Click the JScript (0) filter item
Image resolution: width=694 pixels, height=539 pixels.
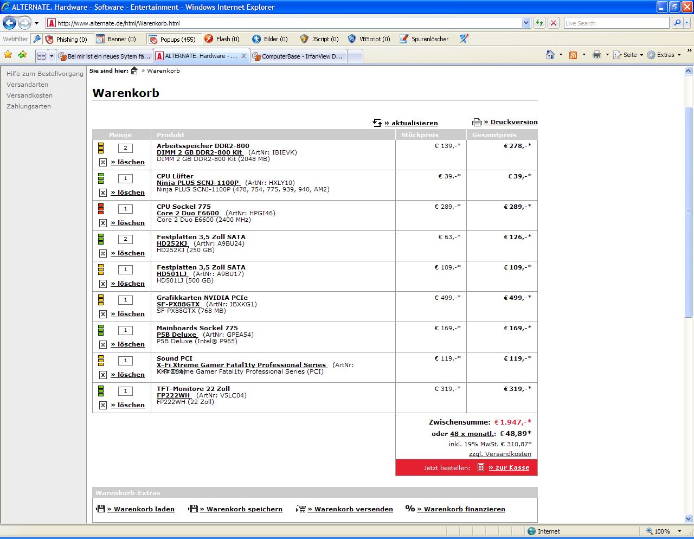[x=319, y=39]
